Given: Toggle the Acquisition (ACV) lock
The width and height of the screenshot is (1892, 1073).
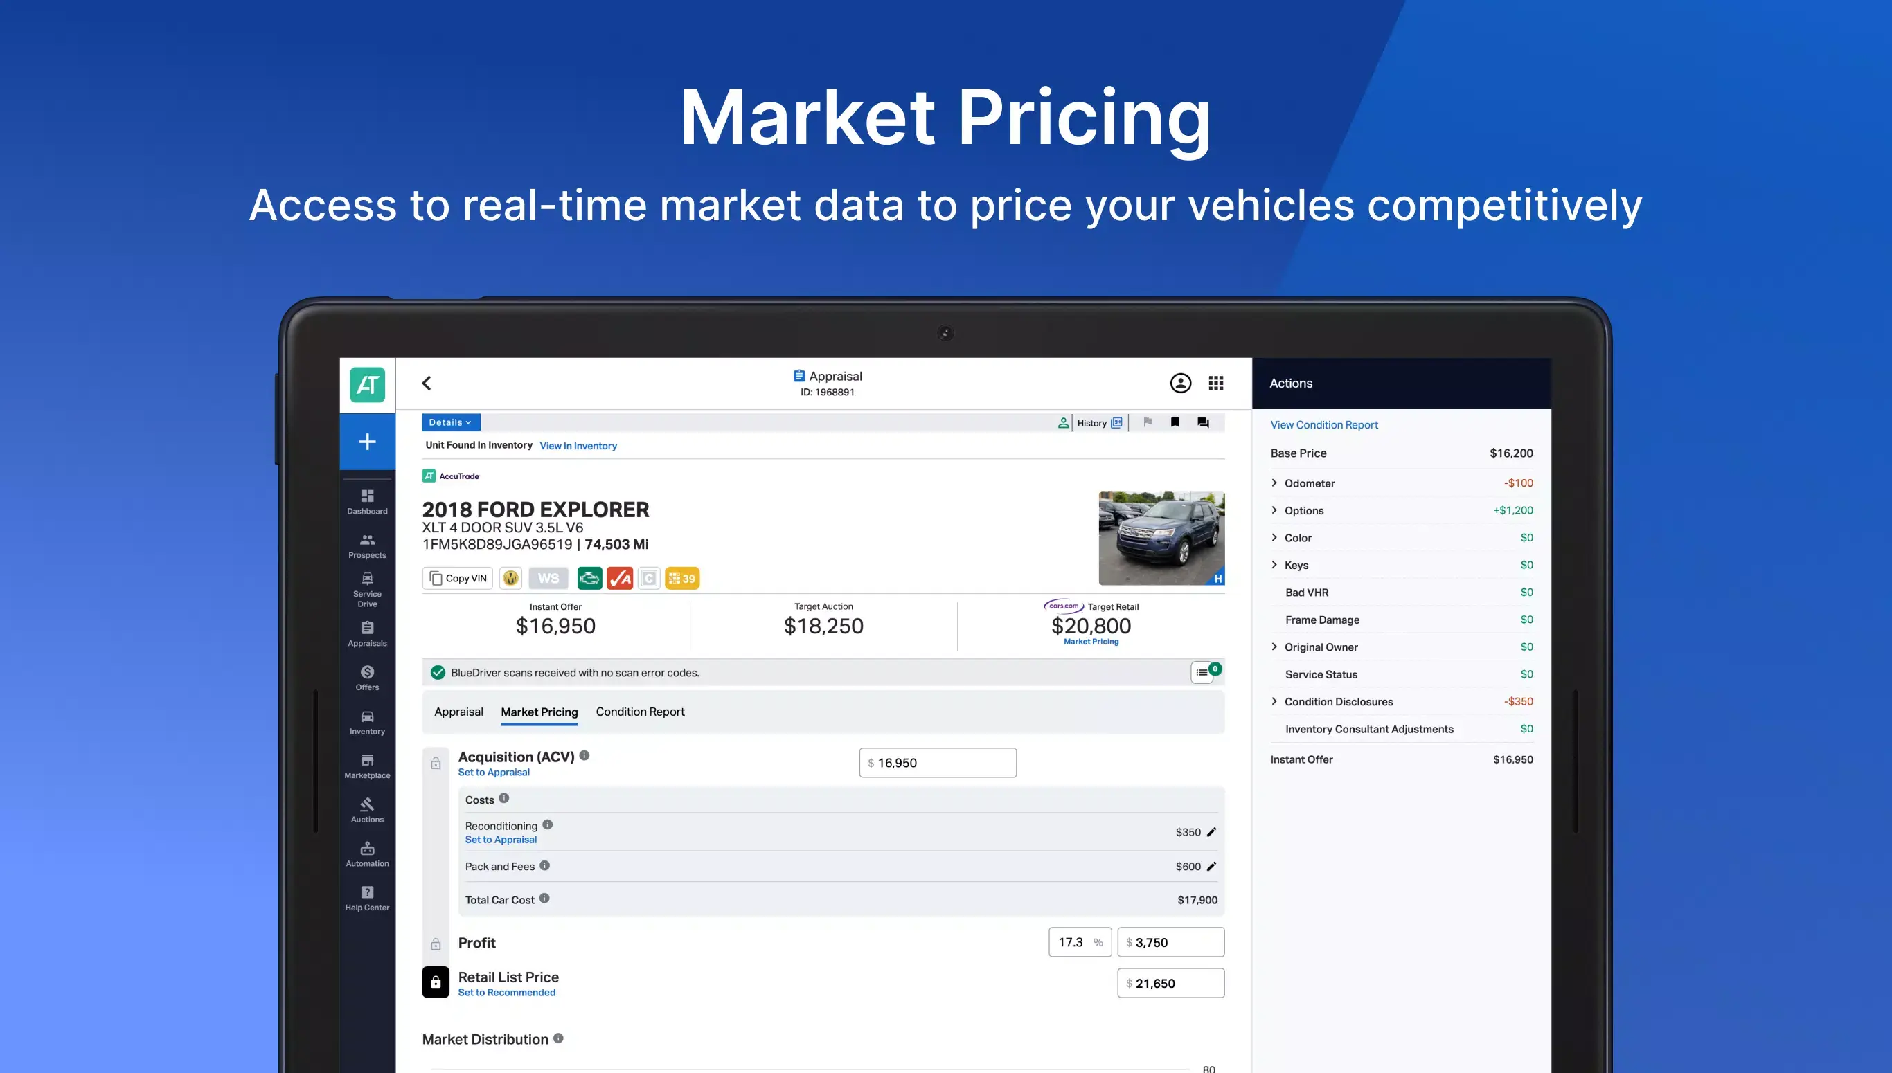Looking at the screenshot, I should pos(436,764).
